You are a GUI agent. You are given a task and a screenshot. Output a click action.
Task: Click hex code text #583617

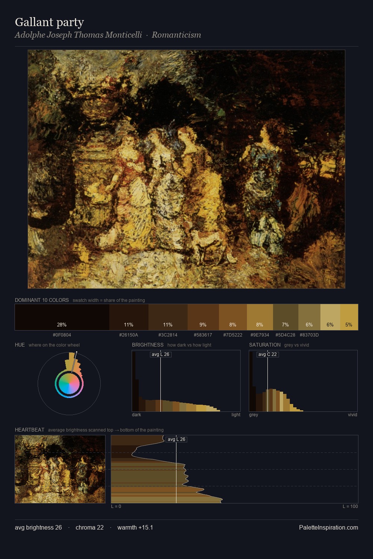(203, 335)
